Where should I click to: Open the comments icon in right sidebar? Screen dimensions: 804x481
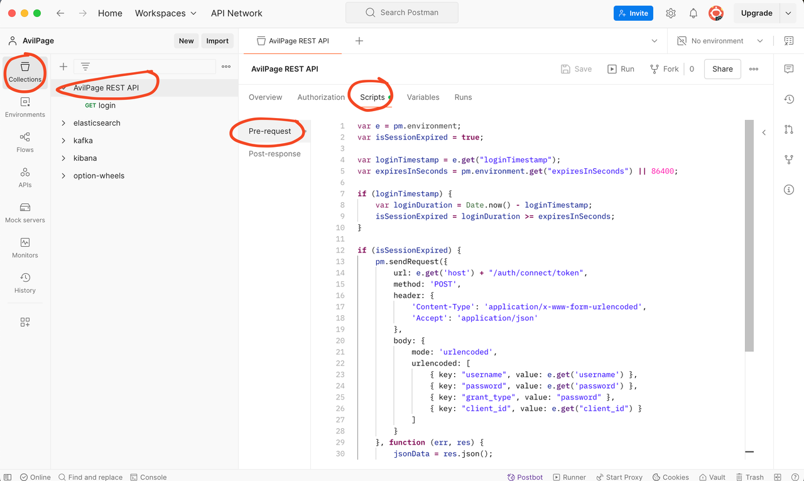789,69
